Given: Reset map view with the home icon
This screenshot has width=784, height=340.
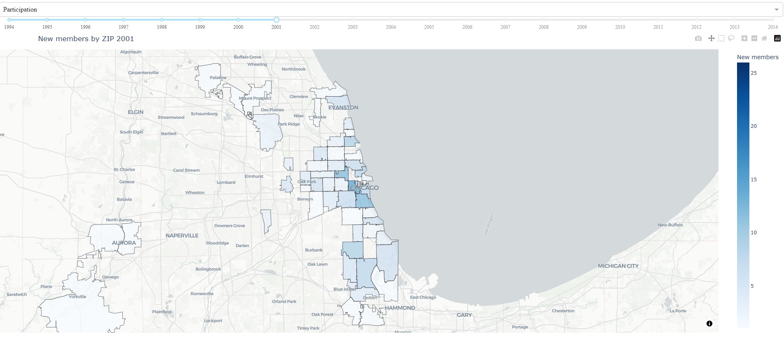Looking at the screenshot, I should coord(764,38).
